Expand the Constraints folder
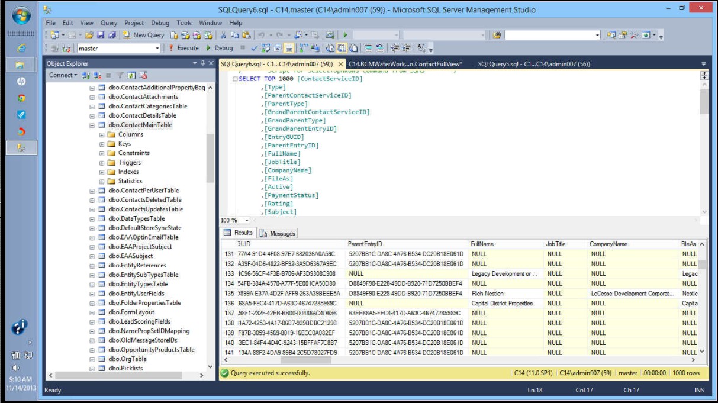 pos(102,153)
